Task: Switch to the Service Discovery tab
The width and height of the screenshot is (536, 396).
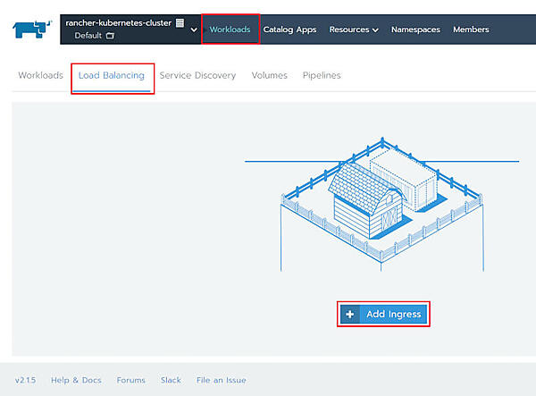Action: point(197,76)
